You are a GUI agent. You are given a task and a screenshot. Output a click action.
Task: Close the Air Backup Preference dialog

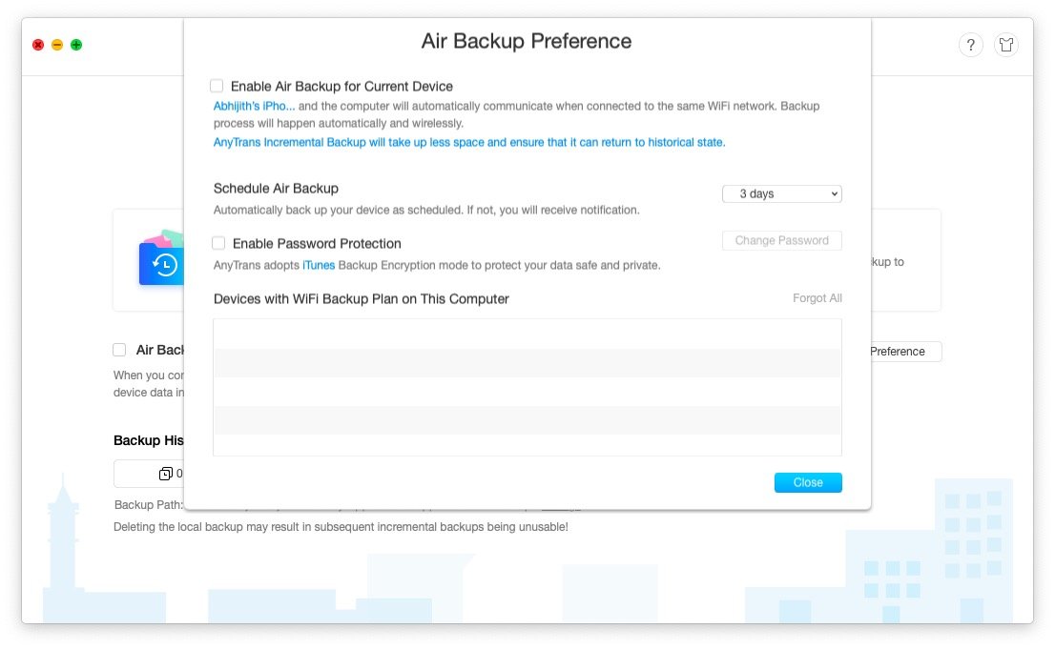coord(808,482)
